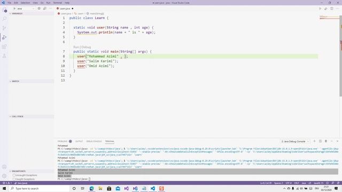This screenshot has height=192, width=342.
Task: Open Visual Studio Code taskbar icon
Action: coord(153,188)
